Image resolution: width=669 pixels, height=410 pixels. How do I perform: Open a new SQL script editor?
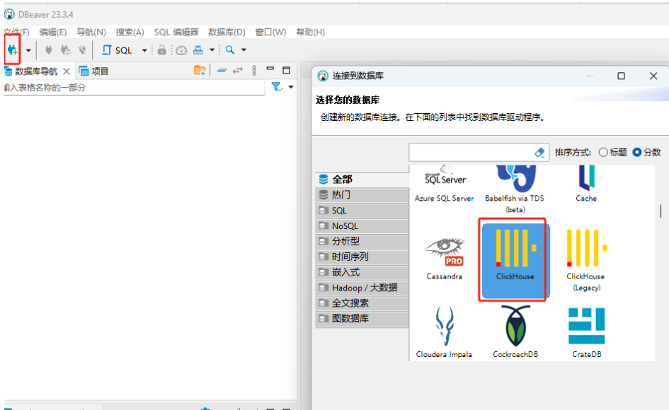117,50
